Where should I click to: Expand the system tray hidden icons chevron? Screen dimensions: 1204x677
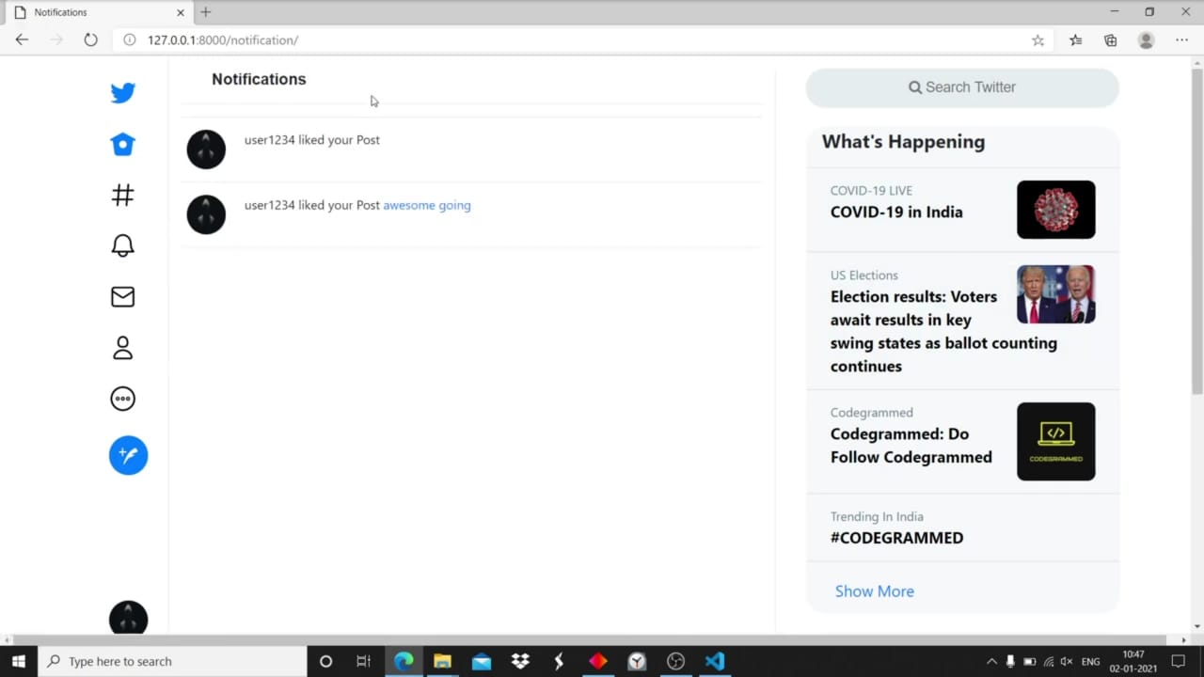tap(991, 662)
